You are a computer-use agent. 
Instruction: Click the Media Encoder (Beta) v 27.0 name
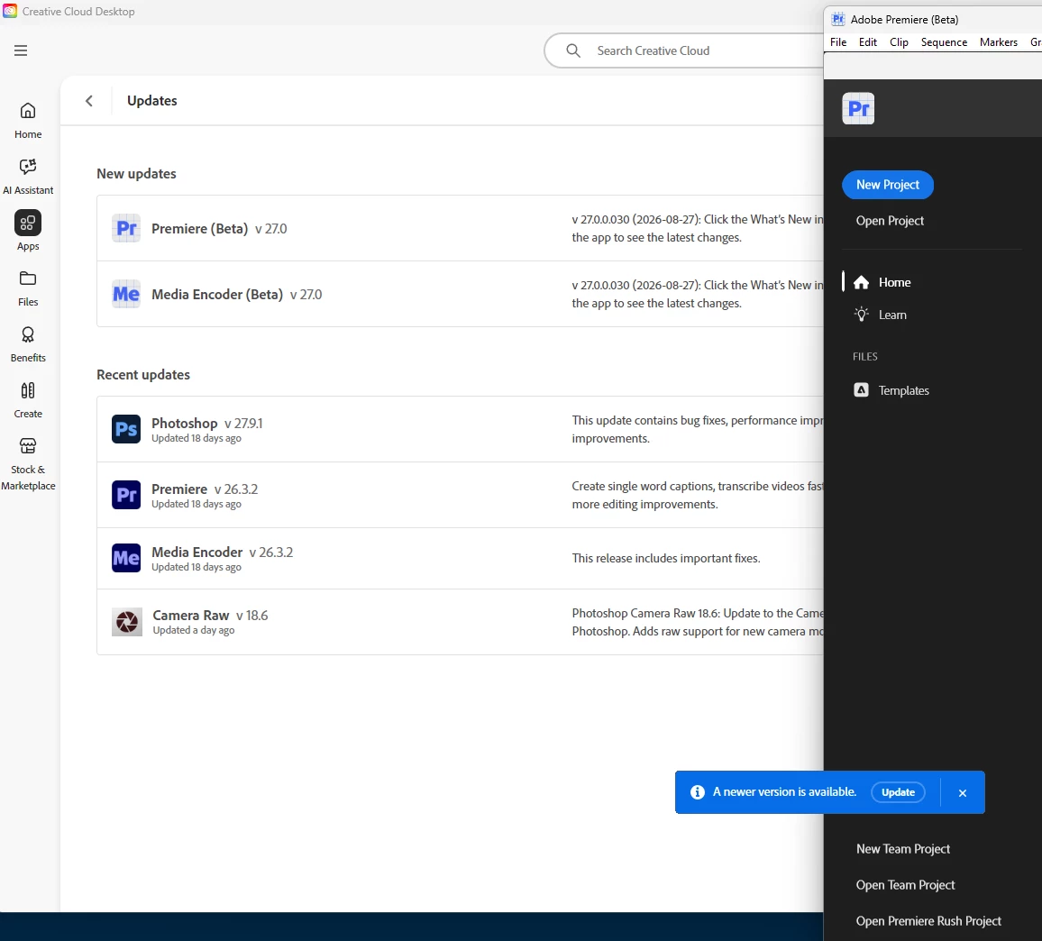coord(236,295)
